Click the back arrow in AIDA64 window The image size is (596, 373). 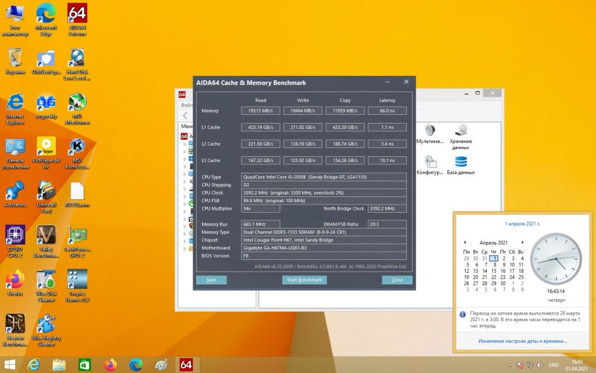point(185,115)
